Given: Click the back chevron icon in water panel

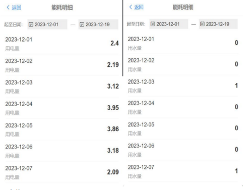Looking at the screenshot, I should point(131,7).
